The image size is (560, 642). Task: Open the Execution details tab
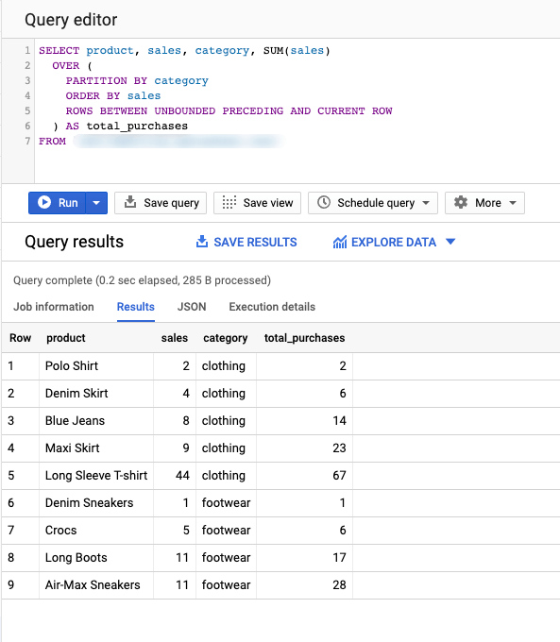click(272, 307)
